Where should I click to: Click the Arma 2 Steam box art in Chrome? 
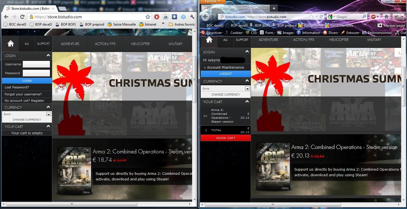click(74, 170)
